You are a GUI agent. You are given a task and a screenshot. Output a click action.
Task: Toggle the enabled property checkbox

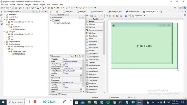coord(64,73)
